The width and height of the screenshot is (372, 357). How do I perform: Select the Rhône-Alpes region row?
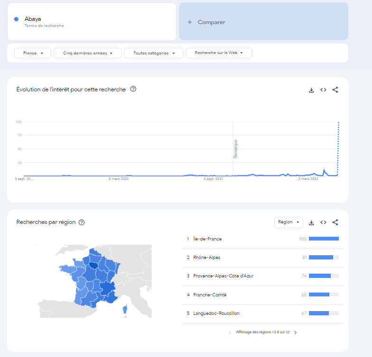(x=263, y=258)
